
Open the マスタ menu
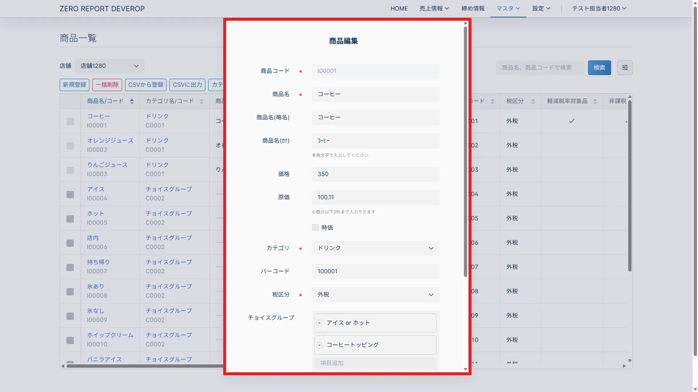[508, 8]
